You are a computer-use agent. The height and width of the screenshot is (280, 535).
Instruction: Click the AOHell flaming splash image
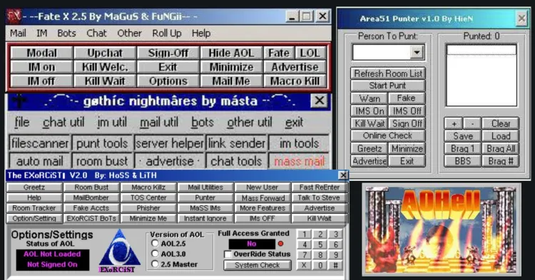coord(441,229)
